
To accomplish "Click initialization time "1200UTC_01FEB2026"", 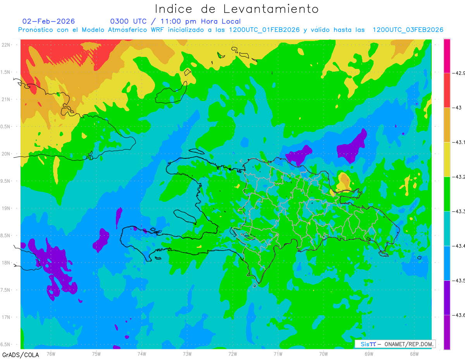I will tap(264, 30).
